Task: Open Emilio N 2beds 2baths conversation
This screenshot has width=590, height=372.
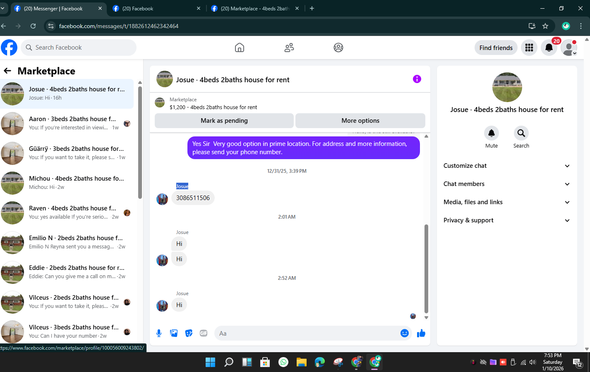Action: point(67,243)
